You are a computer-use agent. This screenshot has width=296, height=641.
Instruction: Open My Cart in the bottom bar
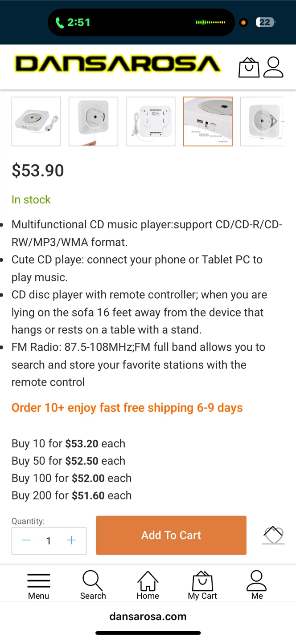202,585
